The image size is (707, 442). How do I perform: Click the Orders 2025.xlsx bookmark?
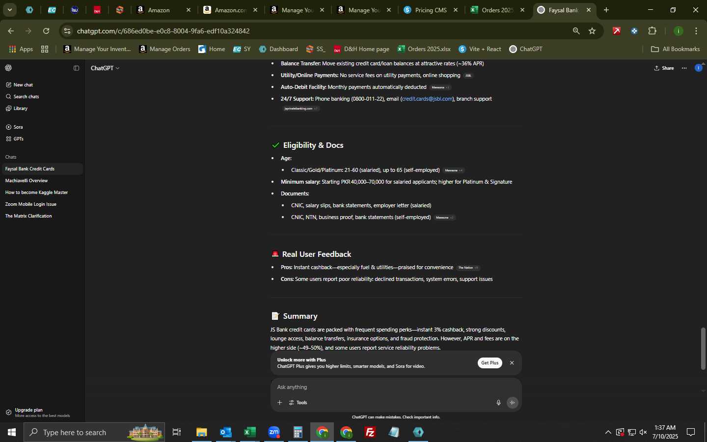(424, 49)
